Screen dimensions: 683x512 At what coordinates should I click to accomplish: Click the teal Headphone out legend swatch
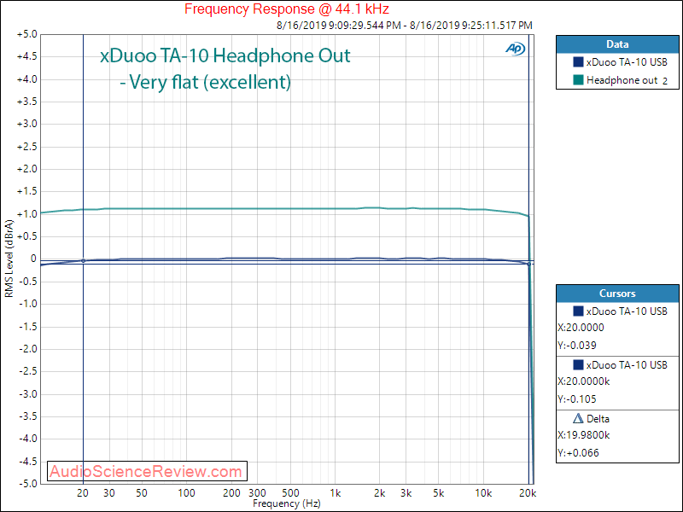point(578,80)
